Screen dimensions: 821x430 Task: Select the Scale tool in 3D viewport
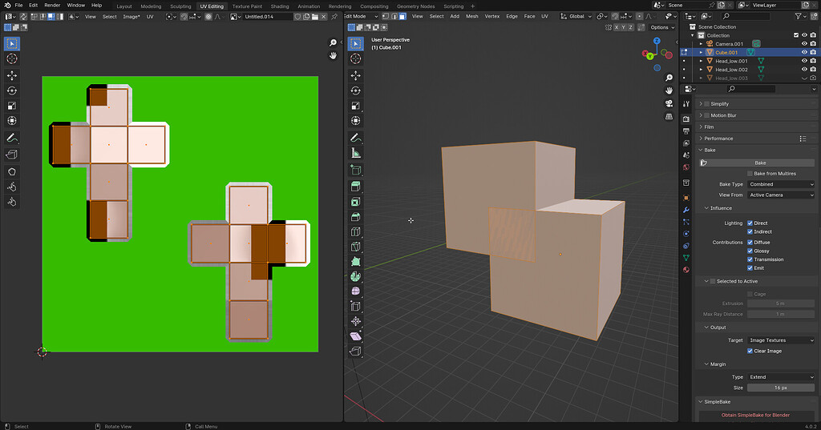pos(355,106)
